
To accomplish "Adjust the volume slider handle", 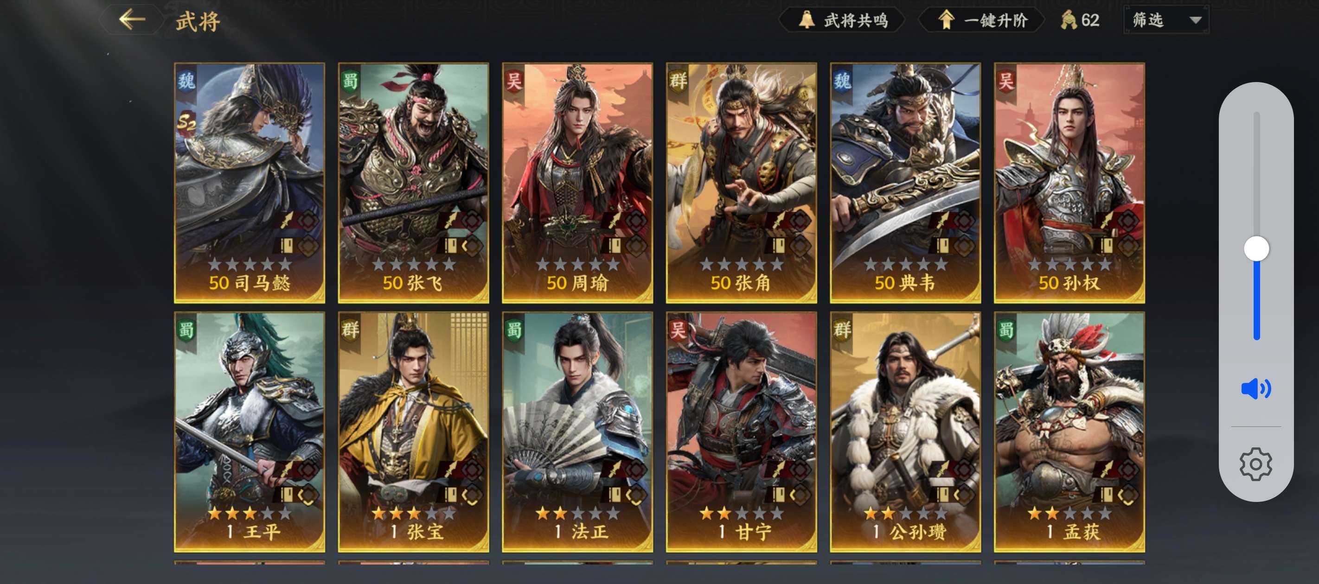I will [1256, 249].
